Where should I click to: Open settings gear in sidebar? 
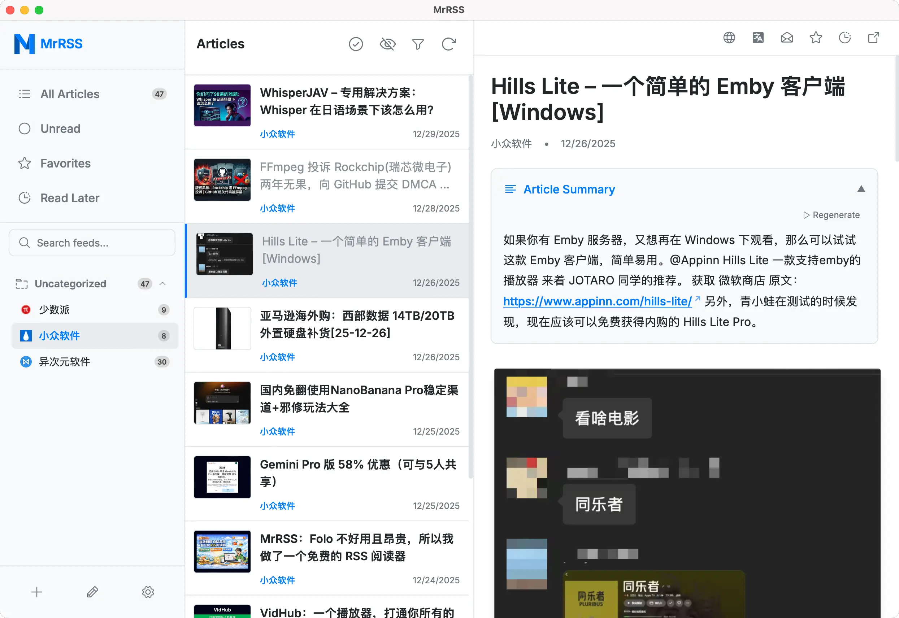(x=148, y=592)
